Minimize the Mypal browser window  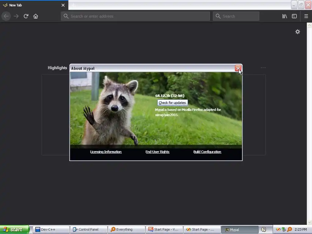pos(294,5)
